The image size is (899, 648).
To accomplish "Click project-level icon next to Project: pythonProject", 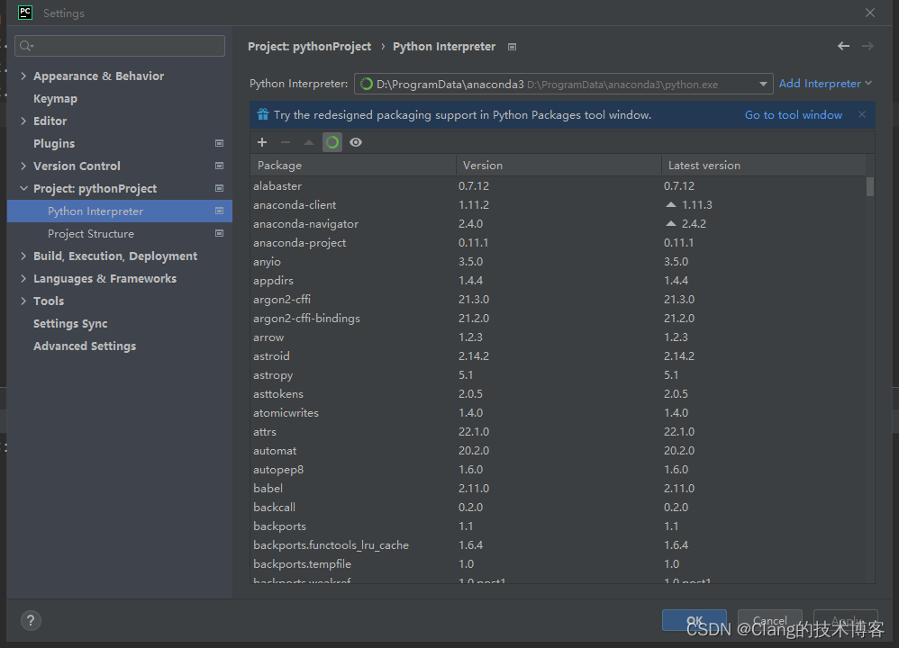I will [x=219, y=188].
